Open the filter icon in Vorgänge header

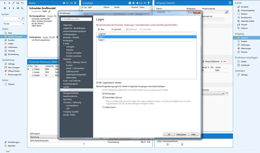149,3
